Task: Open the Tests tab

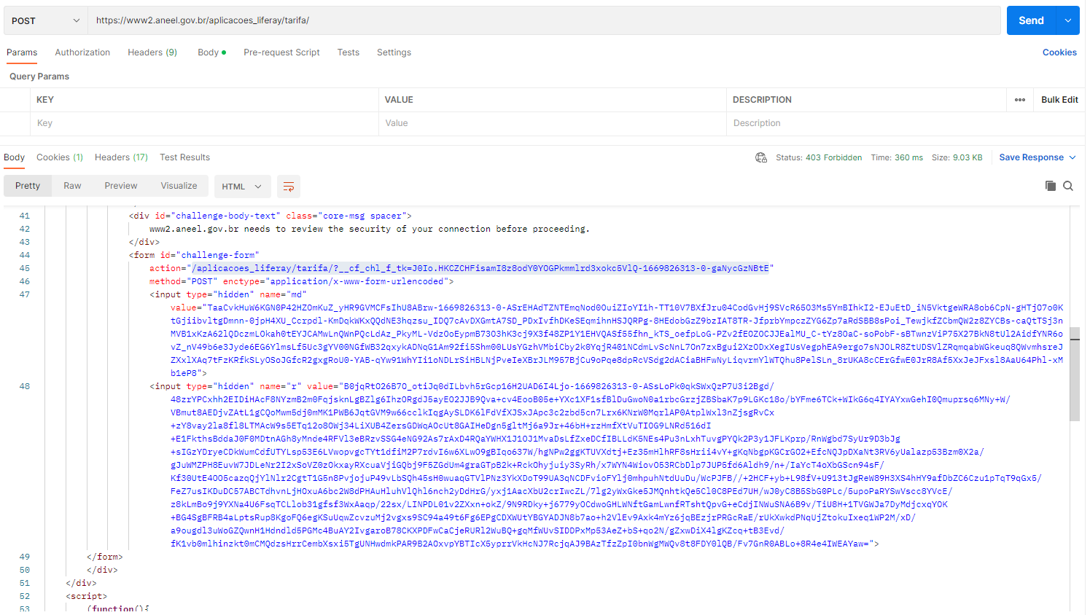Action: point(349,52)
